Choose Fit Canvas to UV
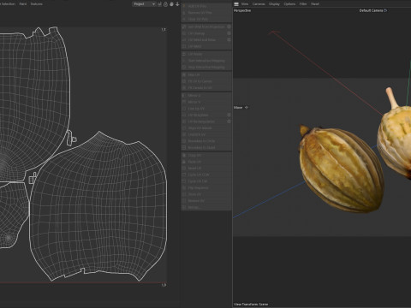 tap(206, 88)
